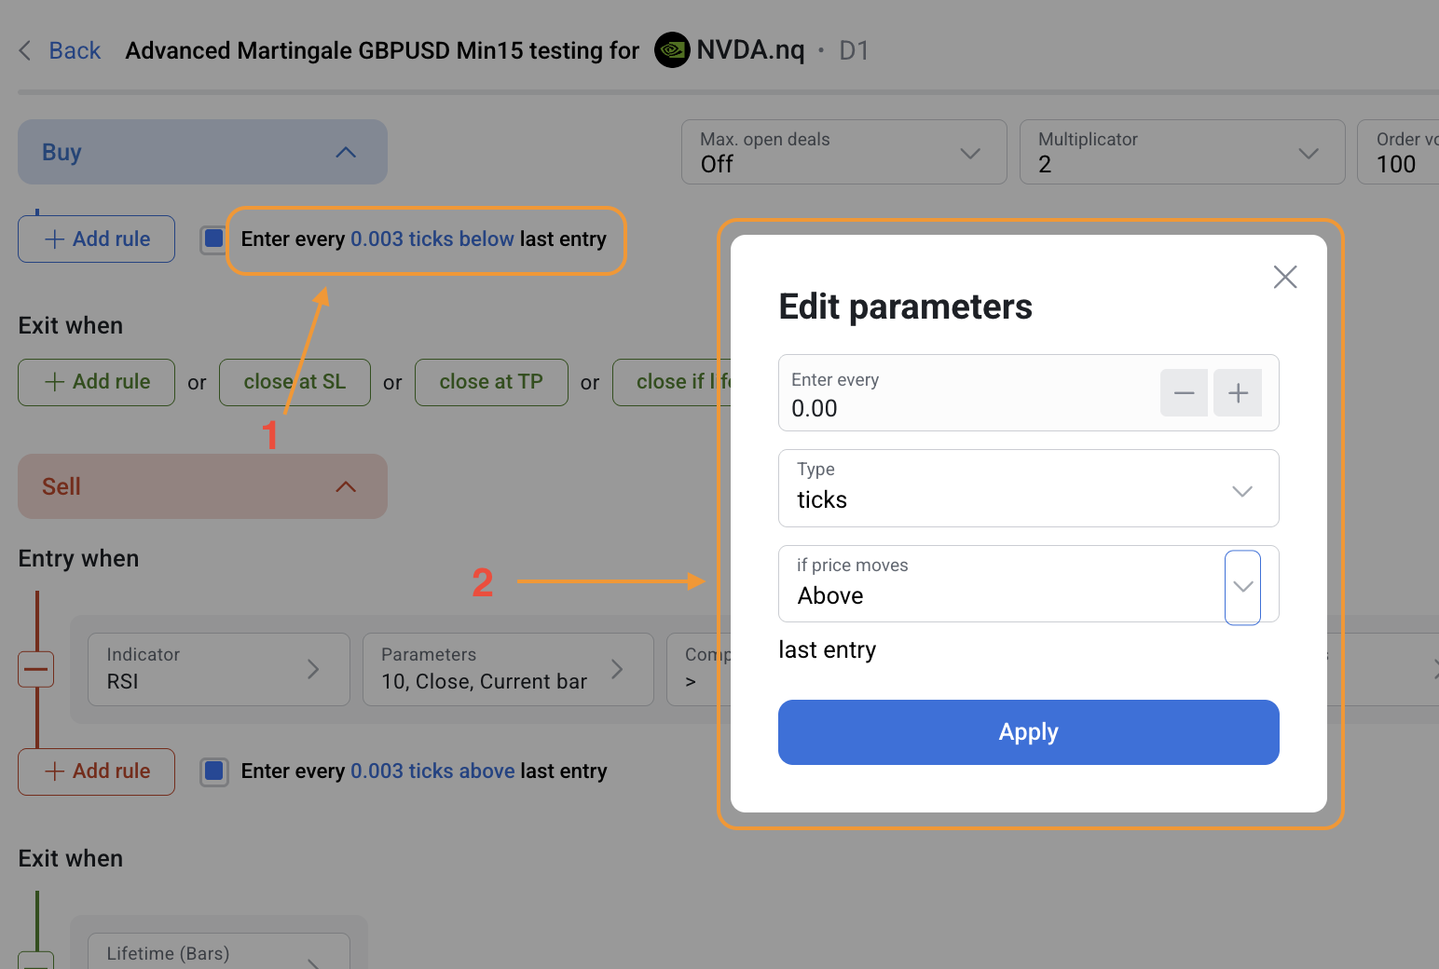This screenshot has height=969, width=1439.
Task: Click the Order volume field showing 100
Action: [x=1398, y=152]
